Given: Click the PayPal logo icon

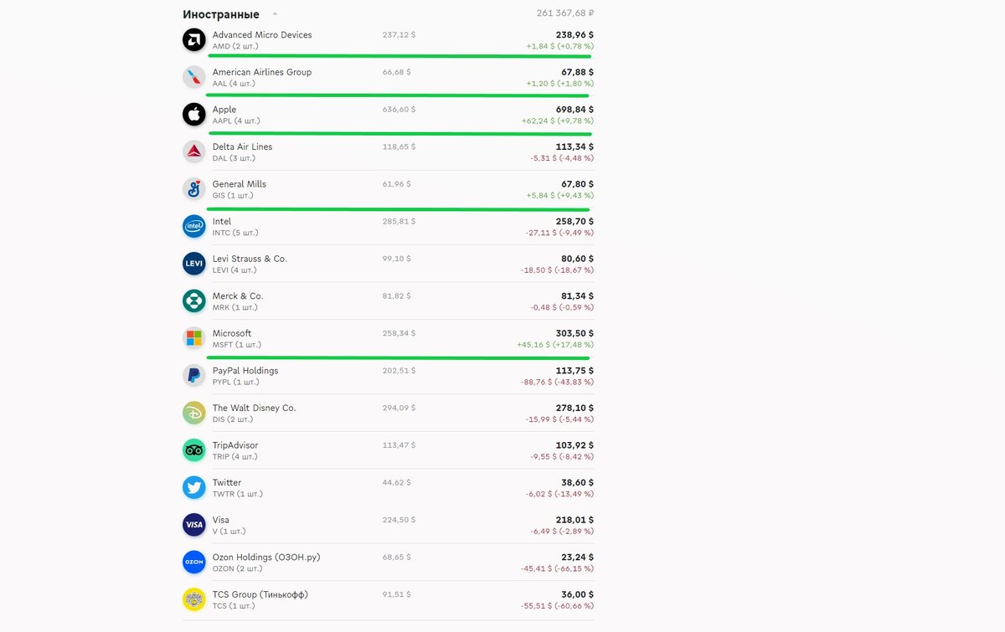Looking at the screenshot, I should [194, 375].
